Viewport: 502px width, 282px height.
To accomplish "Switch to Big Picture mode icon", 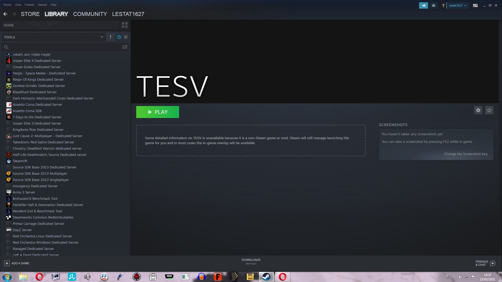I will tap(475, 5).
